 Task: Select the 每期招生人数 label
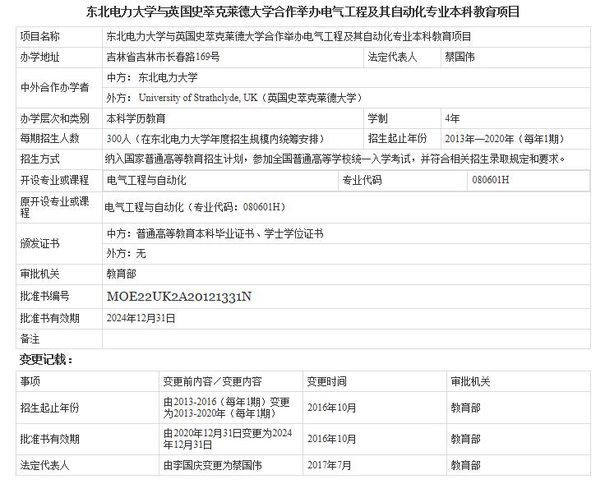pyautogui.click(x=50, y=138)
